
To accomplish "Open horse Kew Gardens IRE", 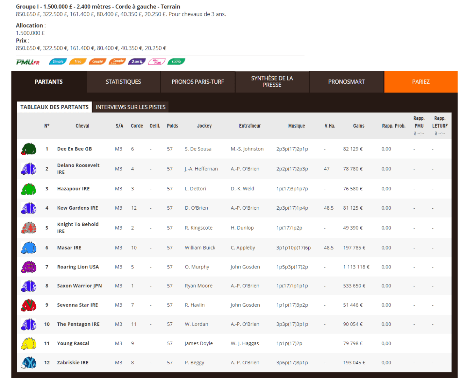I will pos(77,208).
